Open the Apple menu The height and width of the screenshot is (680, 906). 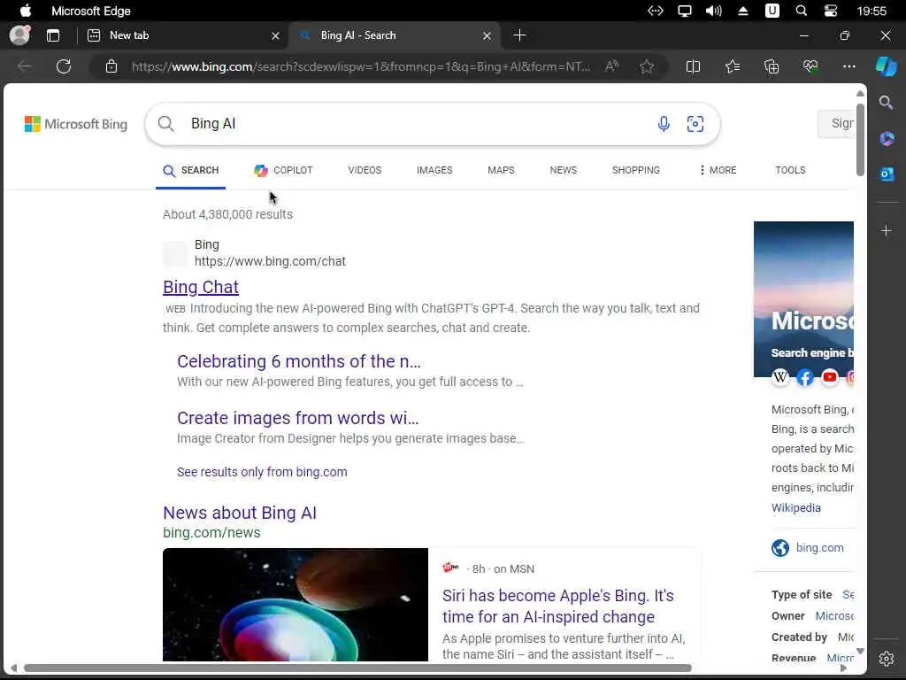pyautogui.click(x=26, y=11)
